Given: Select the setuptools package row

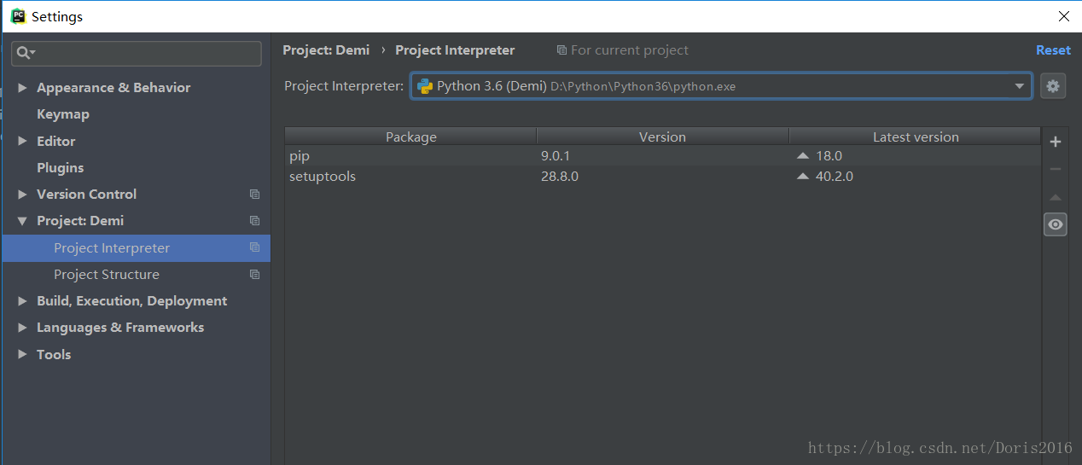Looking at the screenshot, I should [662, 177].
